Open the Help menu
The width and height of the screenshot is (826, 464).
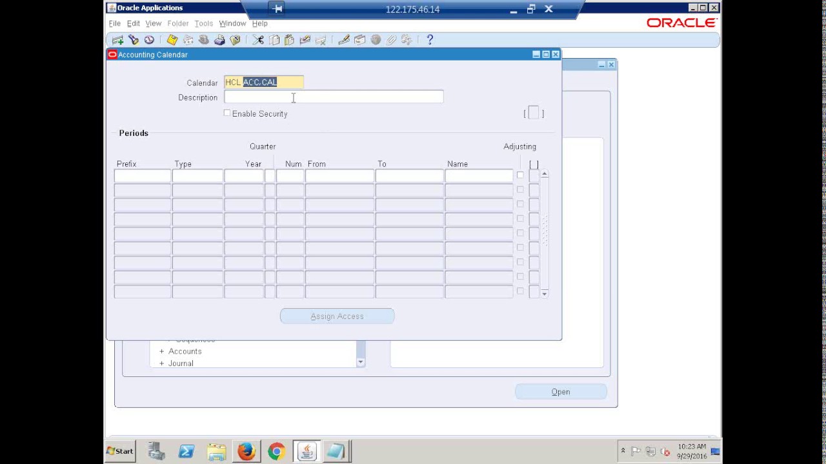(x=259, y=23)
